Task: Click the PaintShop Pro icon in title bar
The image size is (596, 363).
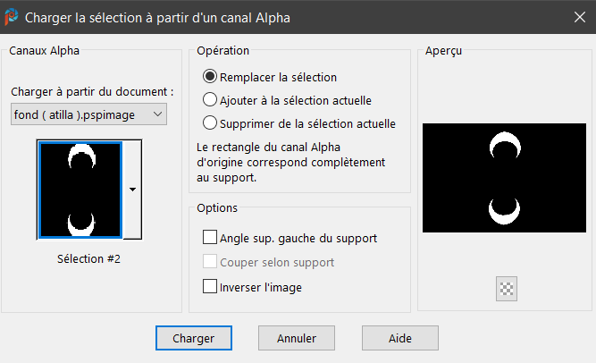Action: [x=13, y=17]
